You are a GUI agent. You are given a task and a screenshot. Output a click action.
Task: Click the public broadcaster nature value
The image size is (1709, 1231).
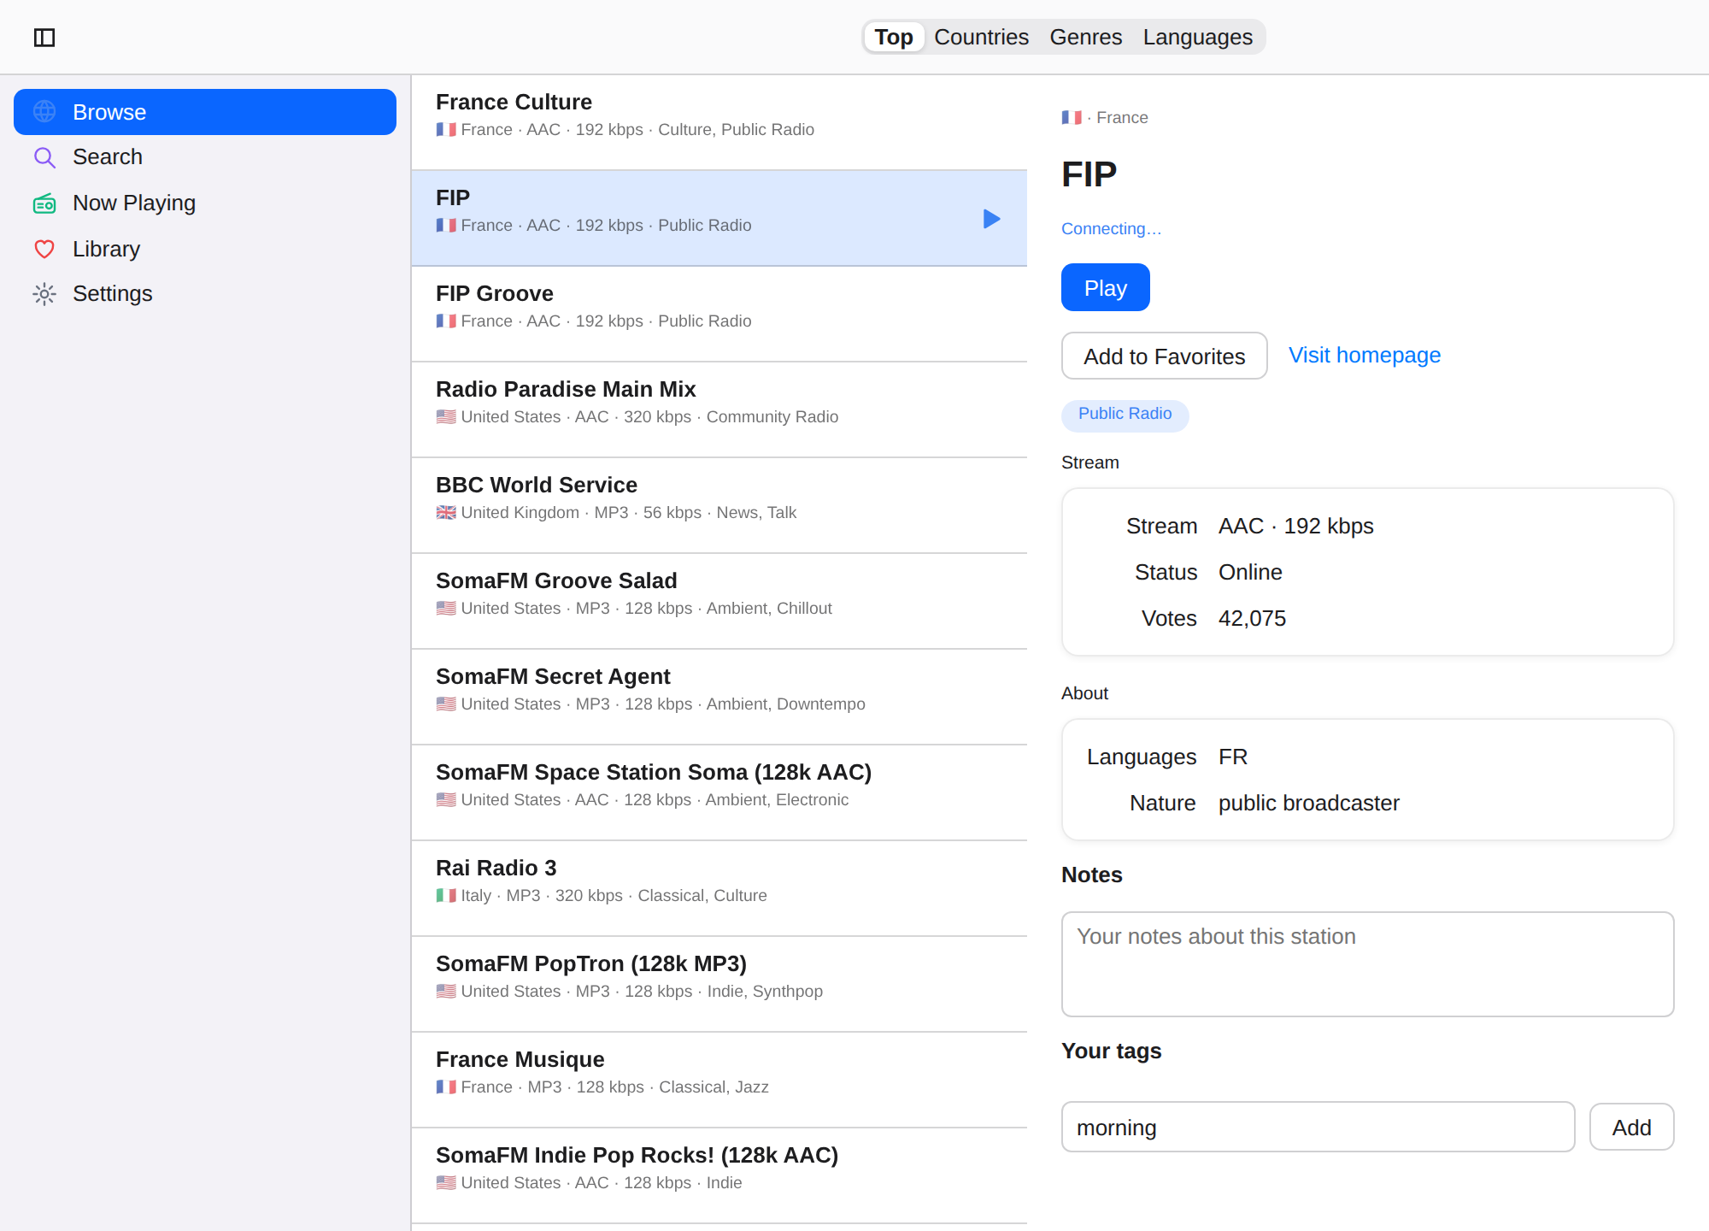click(1308, 803)
